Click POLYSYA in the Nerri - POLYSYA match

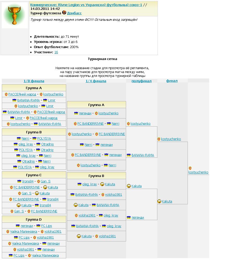point(44,139)
